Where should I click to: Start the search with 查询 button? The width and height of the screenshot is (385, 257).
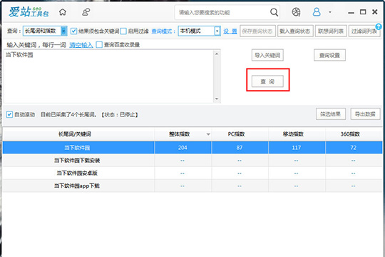267,81
